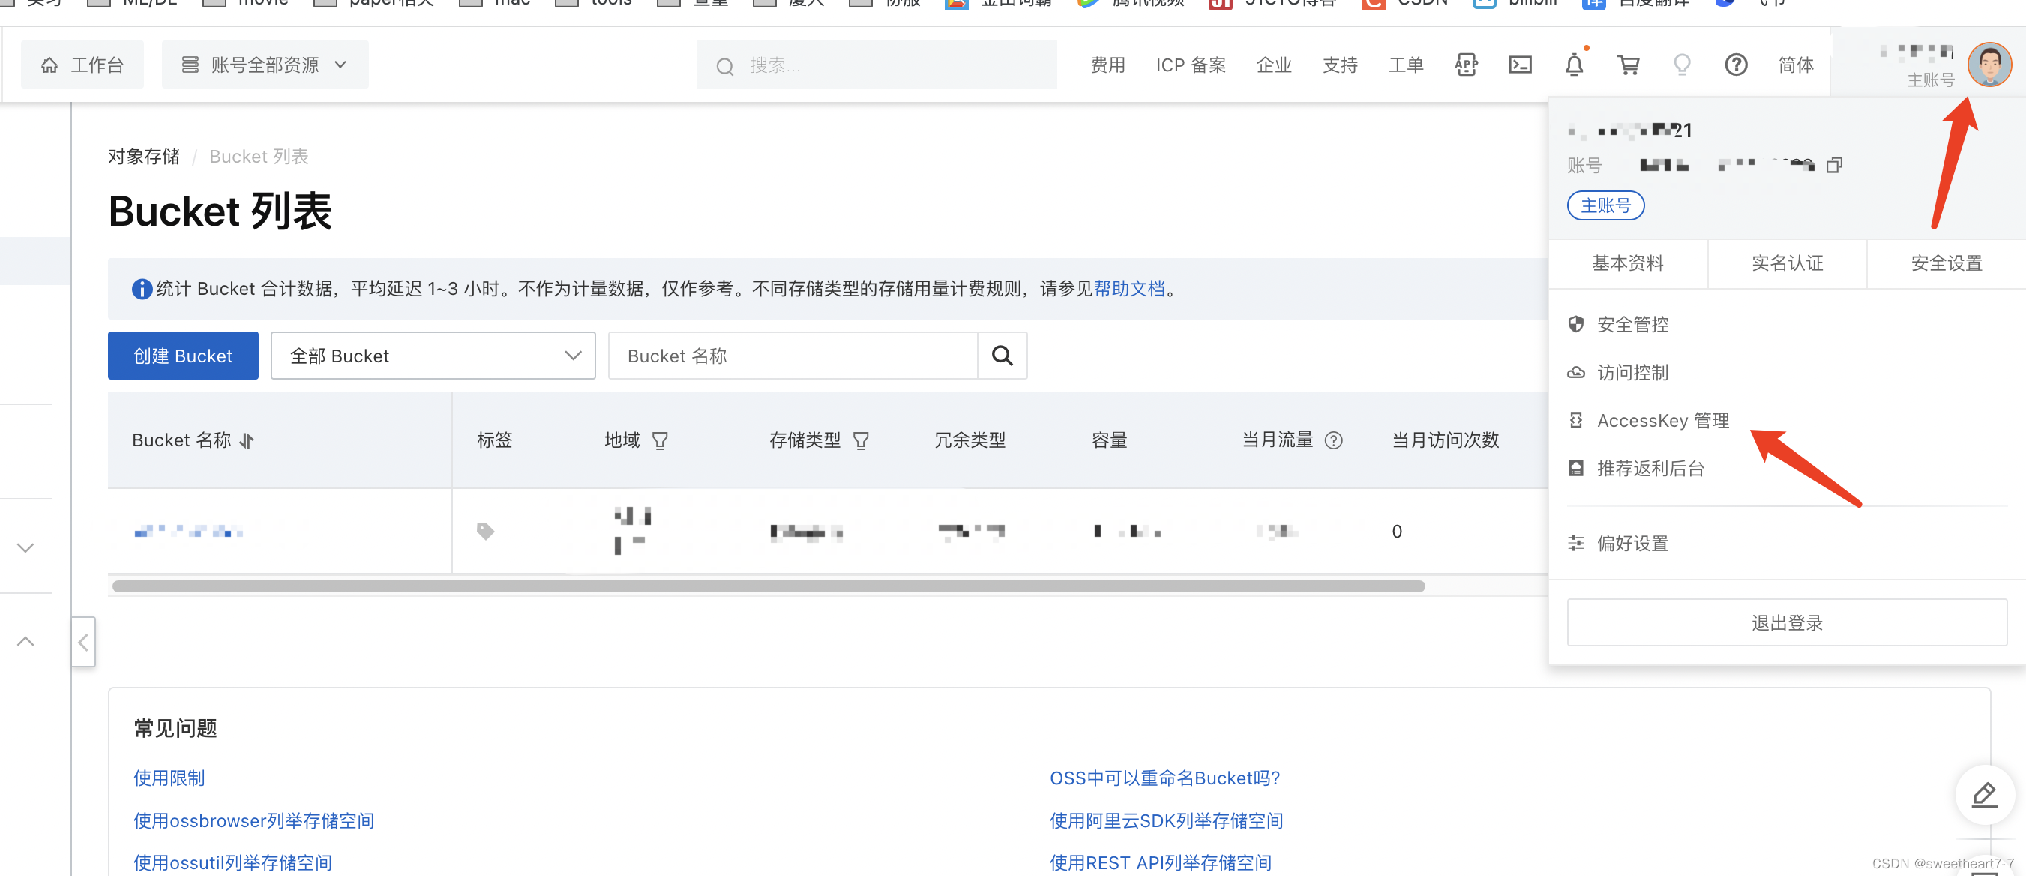The image size is (2026, 876).
Task: Click the 退出登录 button
Action: point(1786,622)
